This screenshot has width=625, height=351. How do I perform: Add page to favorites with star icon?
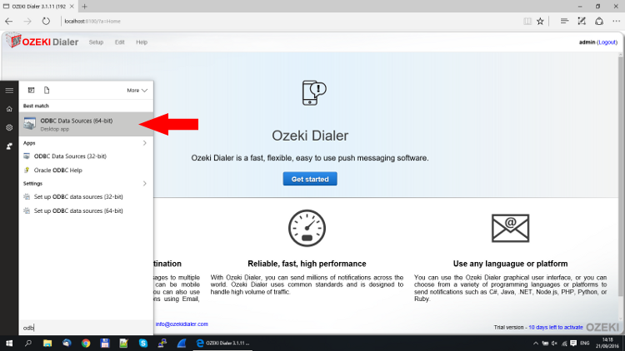(x=541, y=21)
